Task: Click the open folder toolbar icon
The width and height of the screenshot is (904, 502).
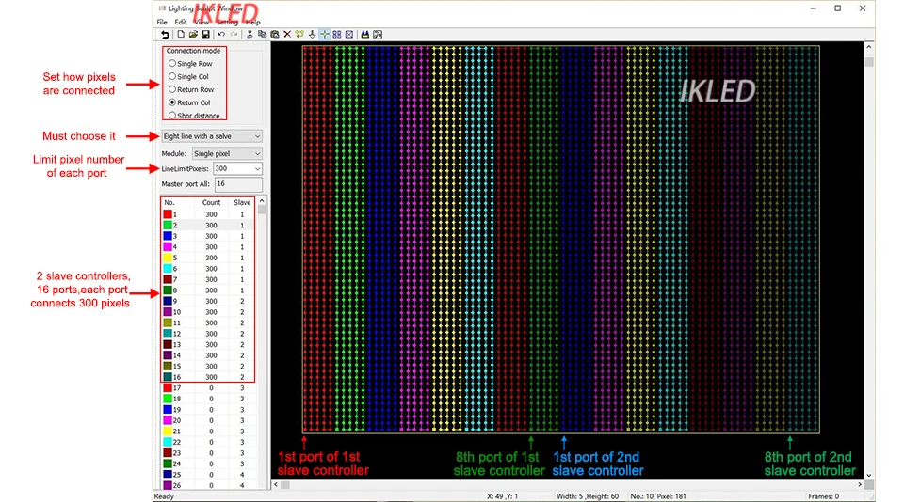Action: 193,35
